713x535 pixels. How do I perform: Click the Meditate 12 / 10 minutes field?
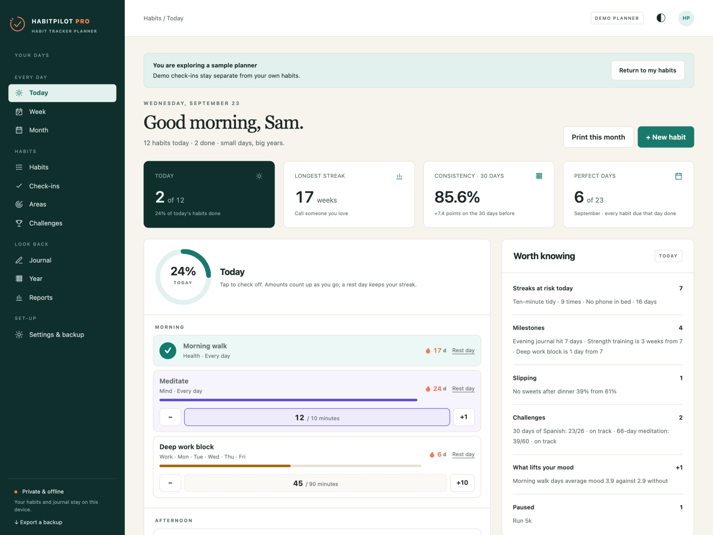coord(317,417)
